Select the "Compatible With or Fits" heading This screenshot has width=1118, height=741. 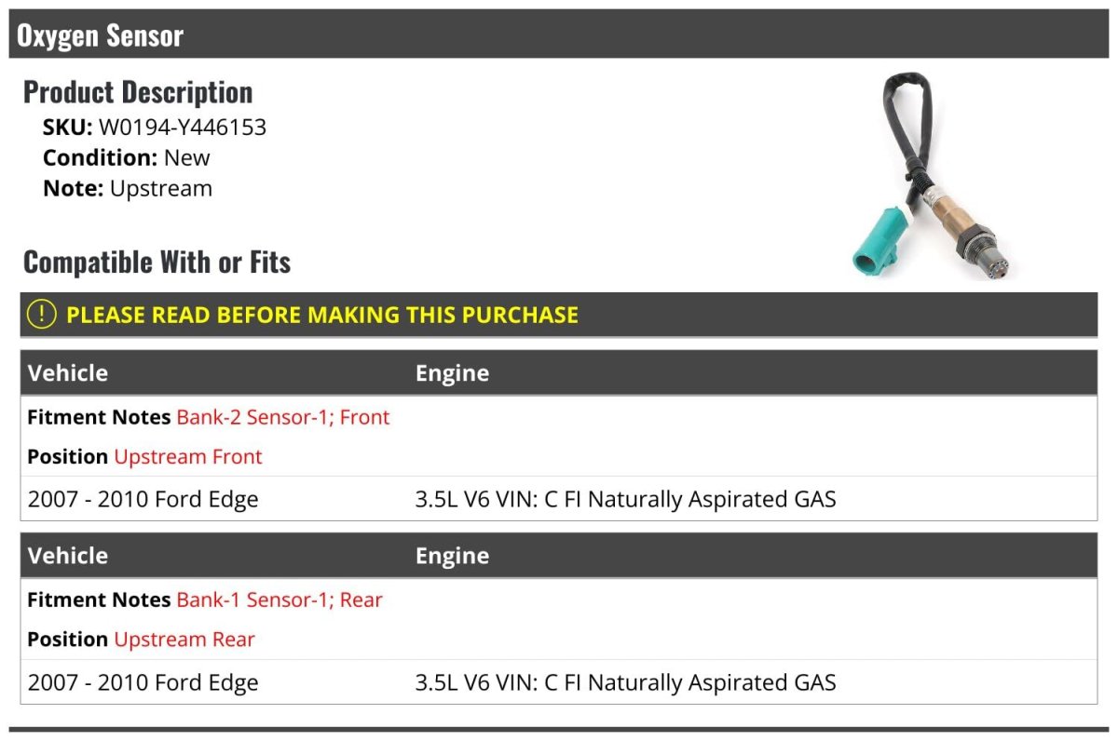157,263
